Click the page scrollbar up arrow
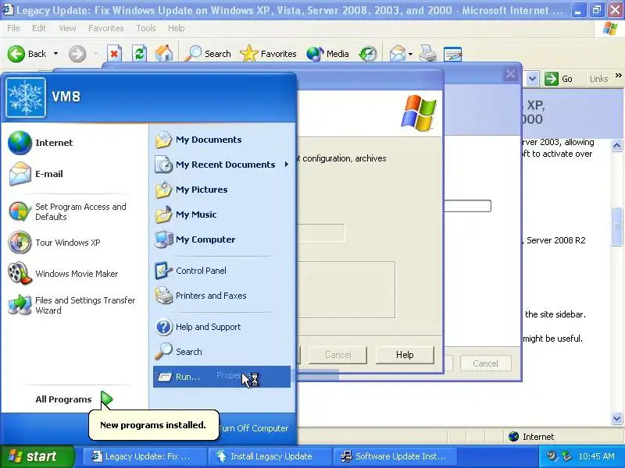 click(616, 146)
